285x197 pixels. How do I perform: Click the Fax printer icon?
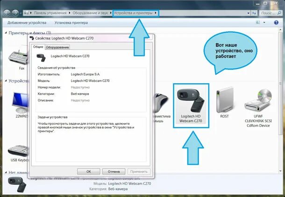21,57
